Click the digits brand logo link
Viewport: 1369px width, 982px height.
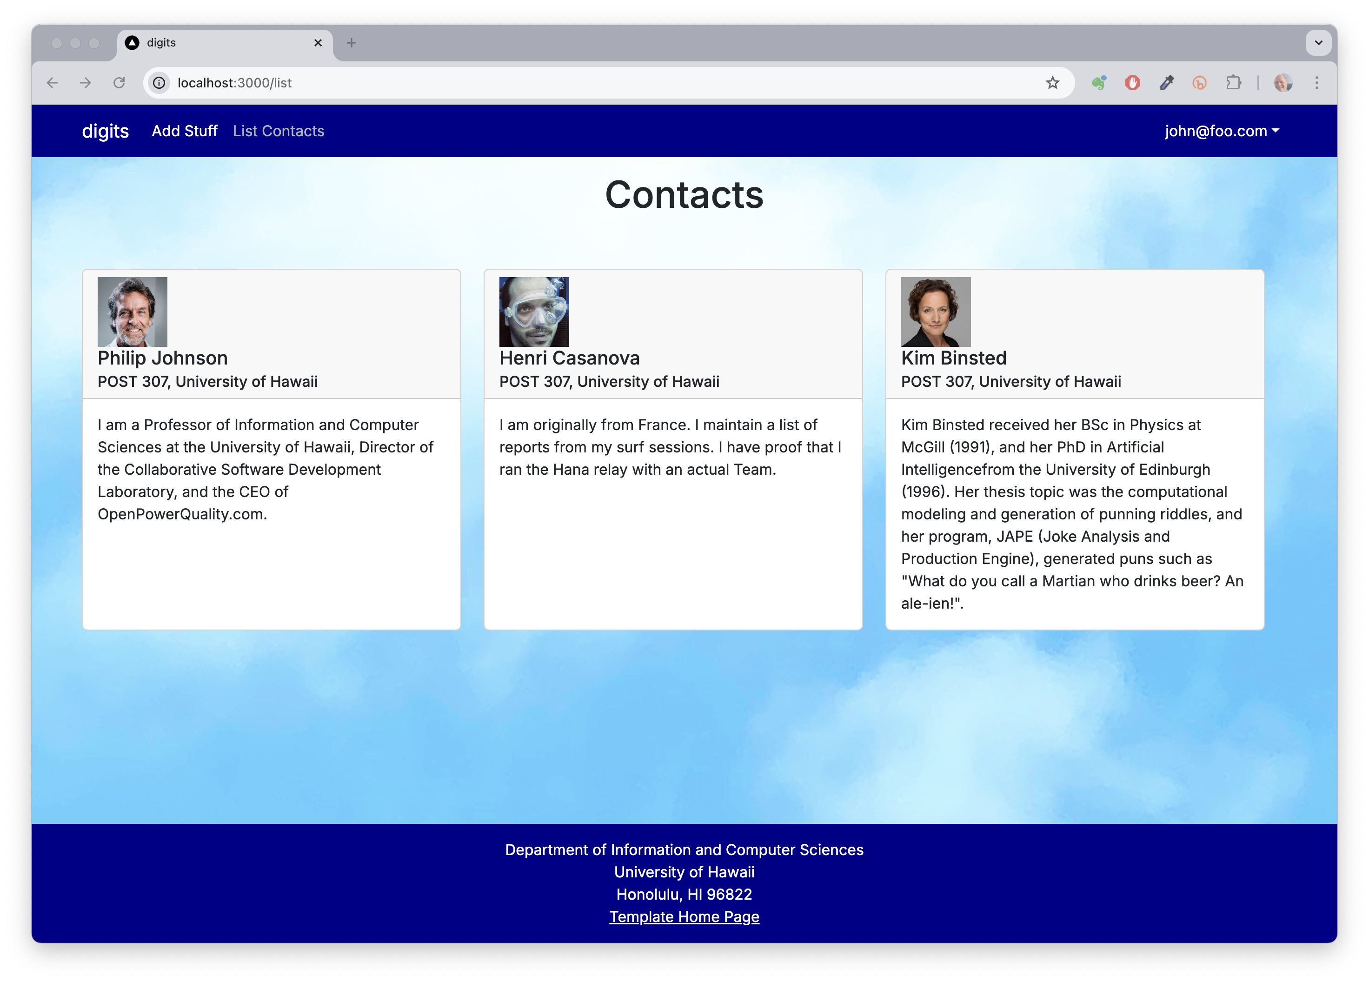[x=106, y=131]
